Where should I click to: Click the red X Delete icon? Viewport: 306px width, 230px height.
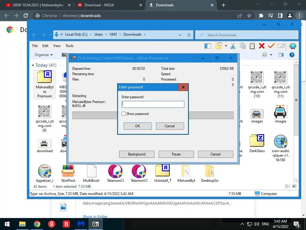pos(262,46)
